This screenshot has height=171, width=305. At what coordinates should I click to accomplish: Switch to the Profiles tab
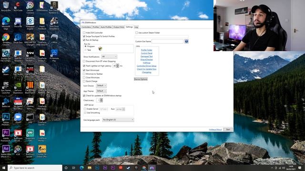click(x=96, y=27)
